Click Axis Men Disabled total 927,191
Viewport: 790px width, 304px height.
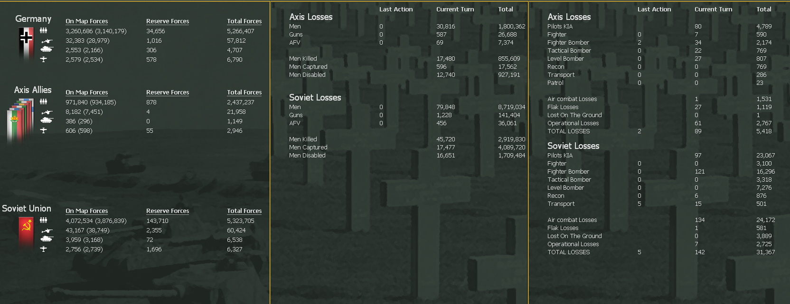coord(509,75)
